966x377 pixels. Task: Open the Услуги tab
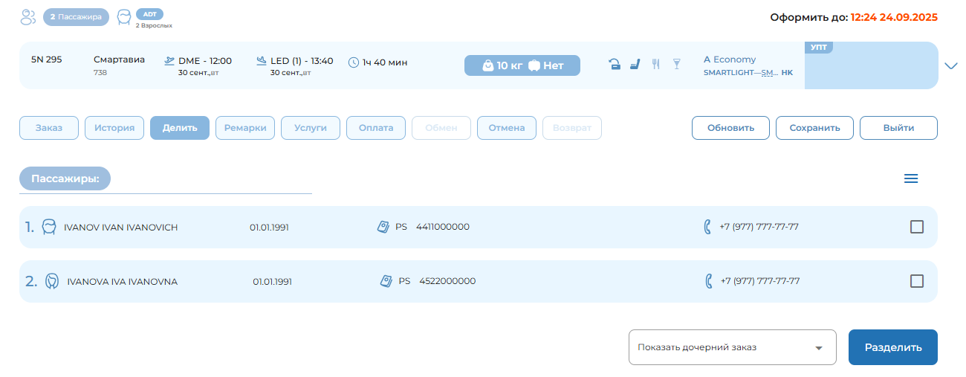tap(311, 128)
